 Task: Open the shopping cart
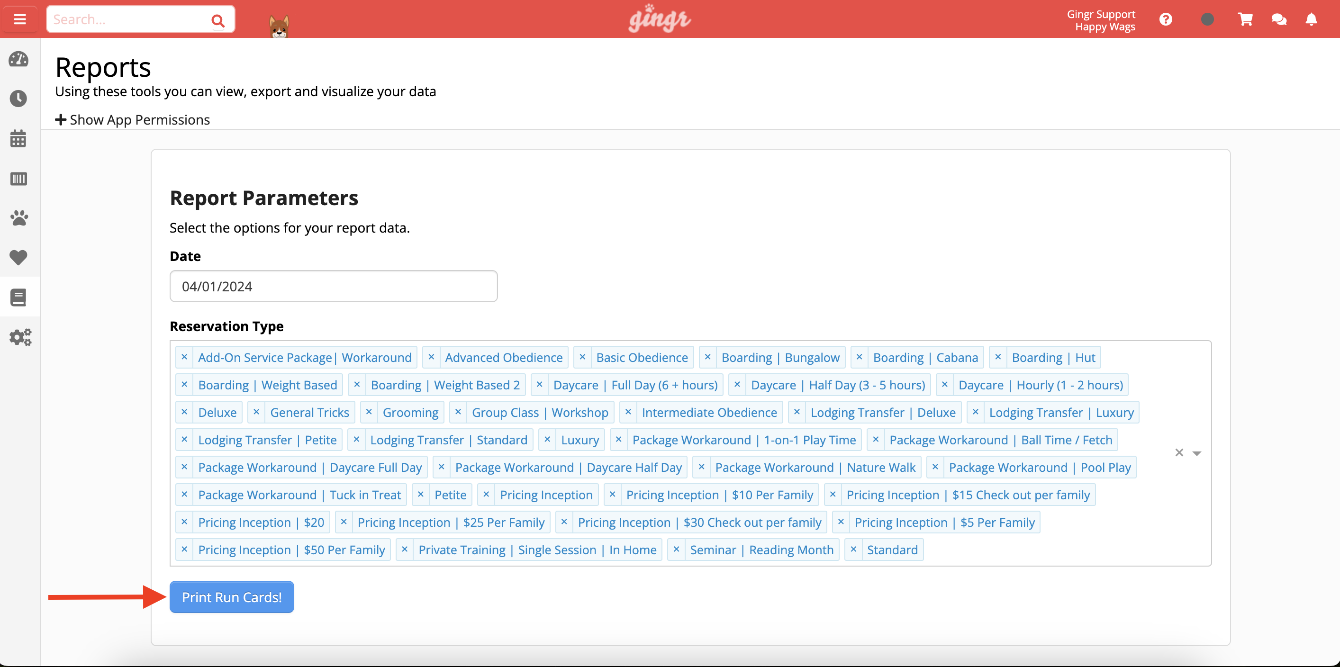tap(1245, 20)
